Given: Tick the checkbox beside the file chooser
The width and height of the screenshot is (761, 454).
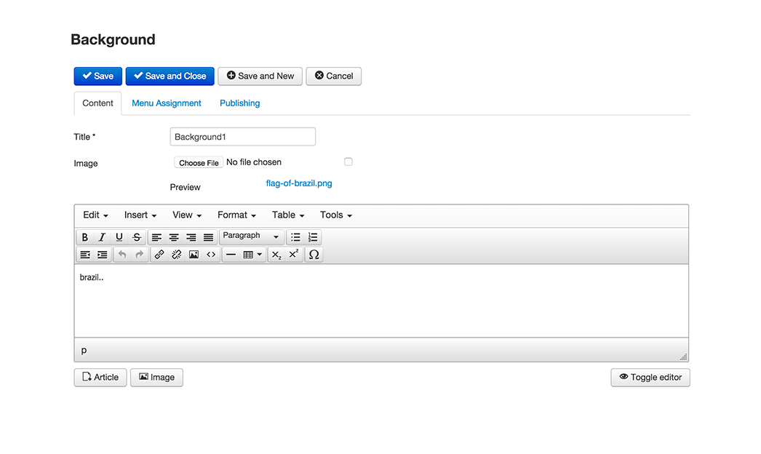Looking at the screenshot, I should pyautogui.click(x=348, y=162).
